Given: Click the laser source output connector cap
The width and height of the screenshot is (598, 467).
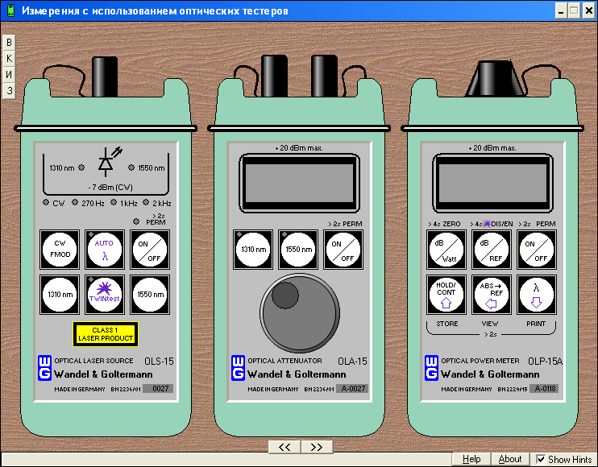Looking at the screenshot, I should [105, 76].
